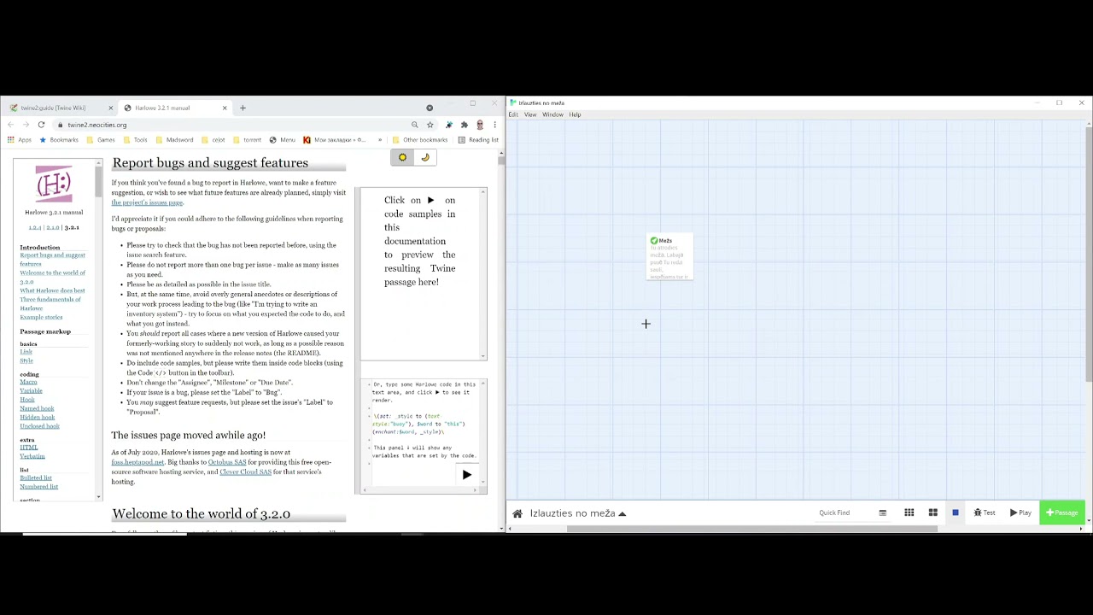Open the Tools bookmark folder
Image resolution: width=1093 pixels, height=615 pixels.
(136, 140)
